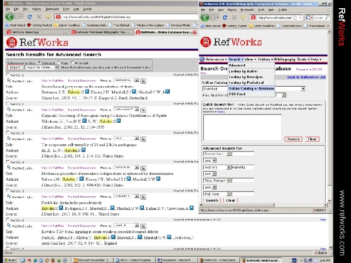
Task: Open the 'Import to Folder' dropdown
Action: (41, 67)
